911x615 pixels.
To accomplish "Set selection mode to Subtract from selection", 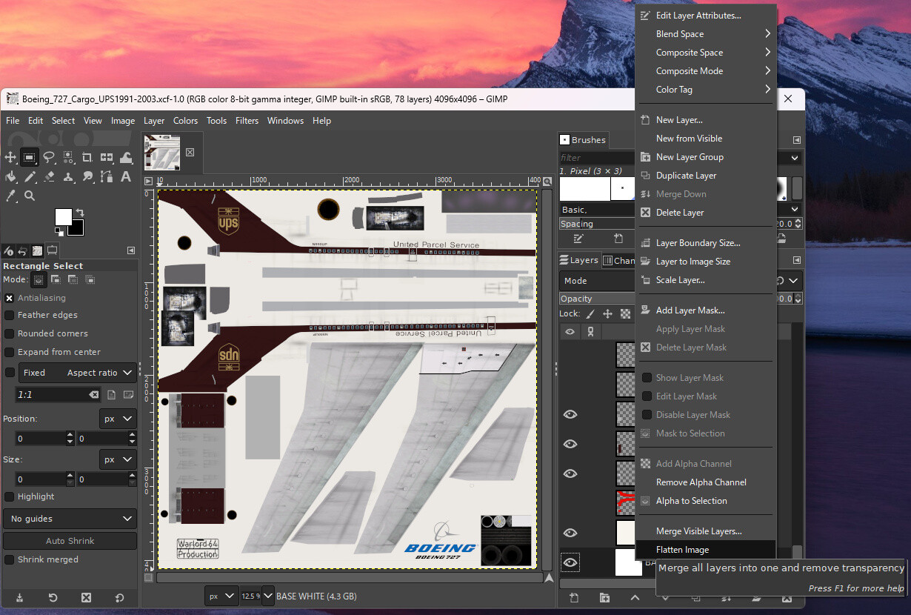I will [x=73, y=279].
